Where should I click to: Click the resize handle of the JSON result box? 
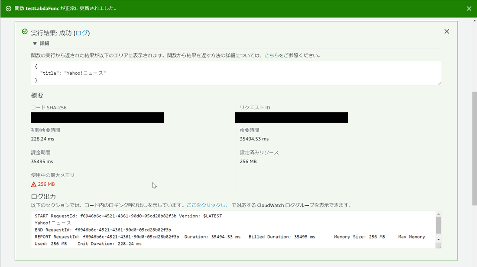click(x=439, y=82)
